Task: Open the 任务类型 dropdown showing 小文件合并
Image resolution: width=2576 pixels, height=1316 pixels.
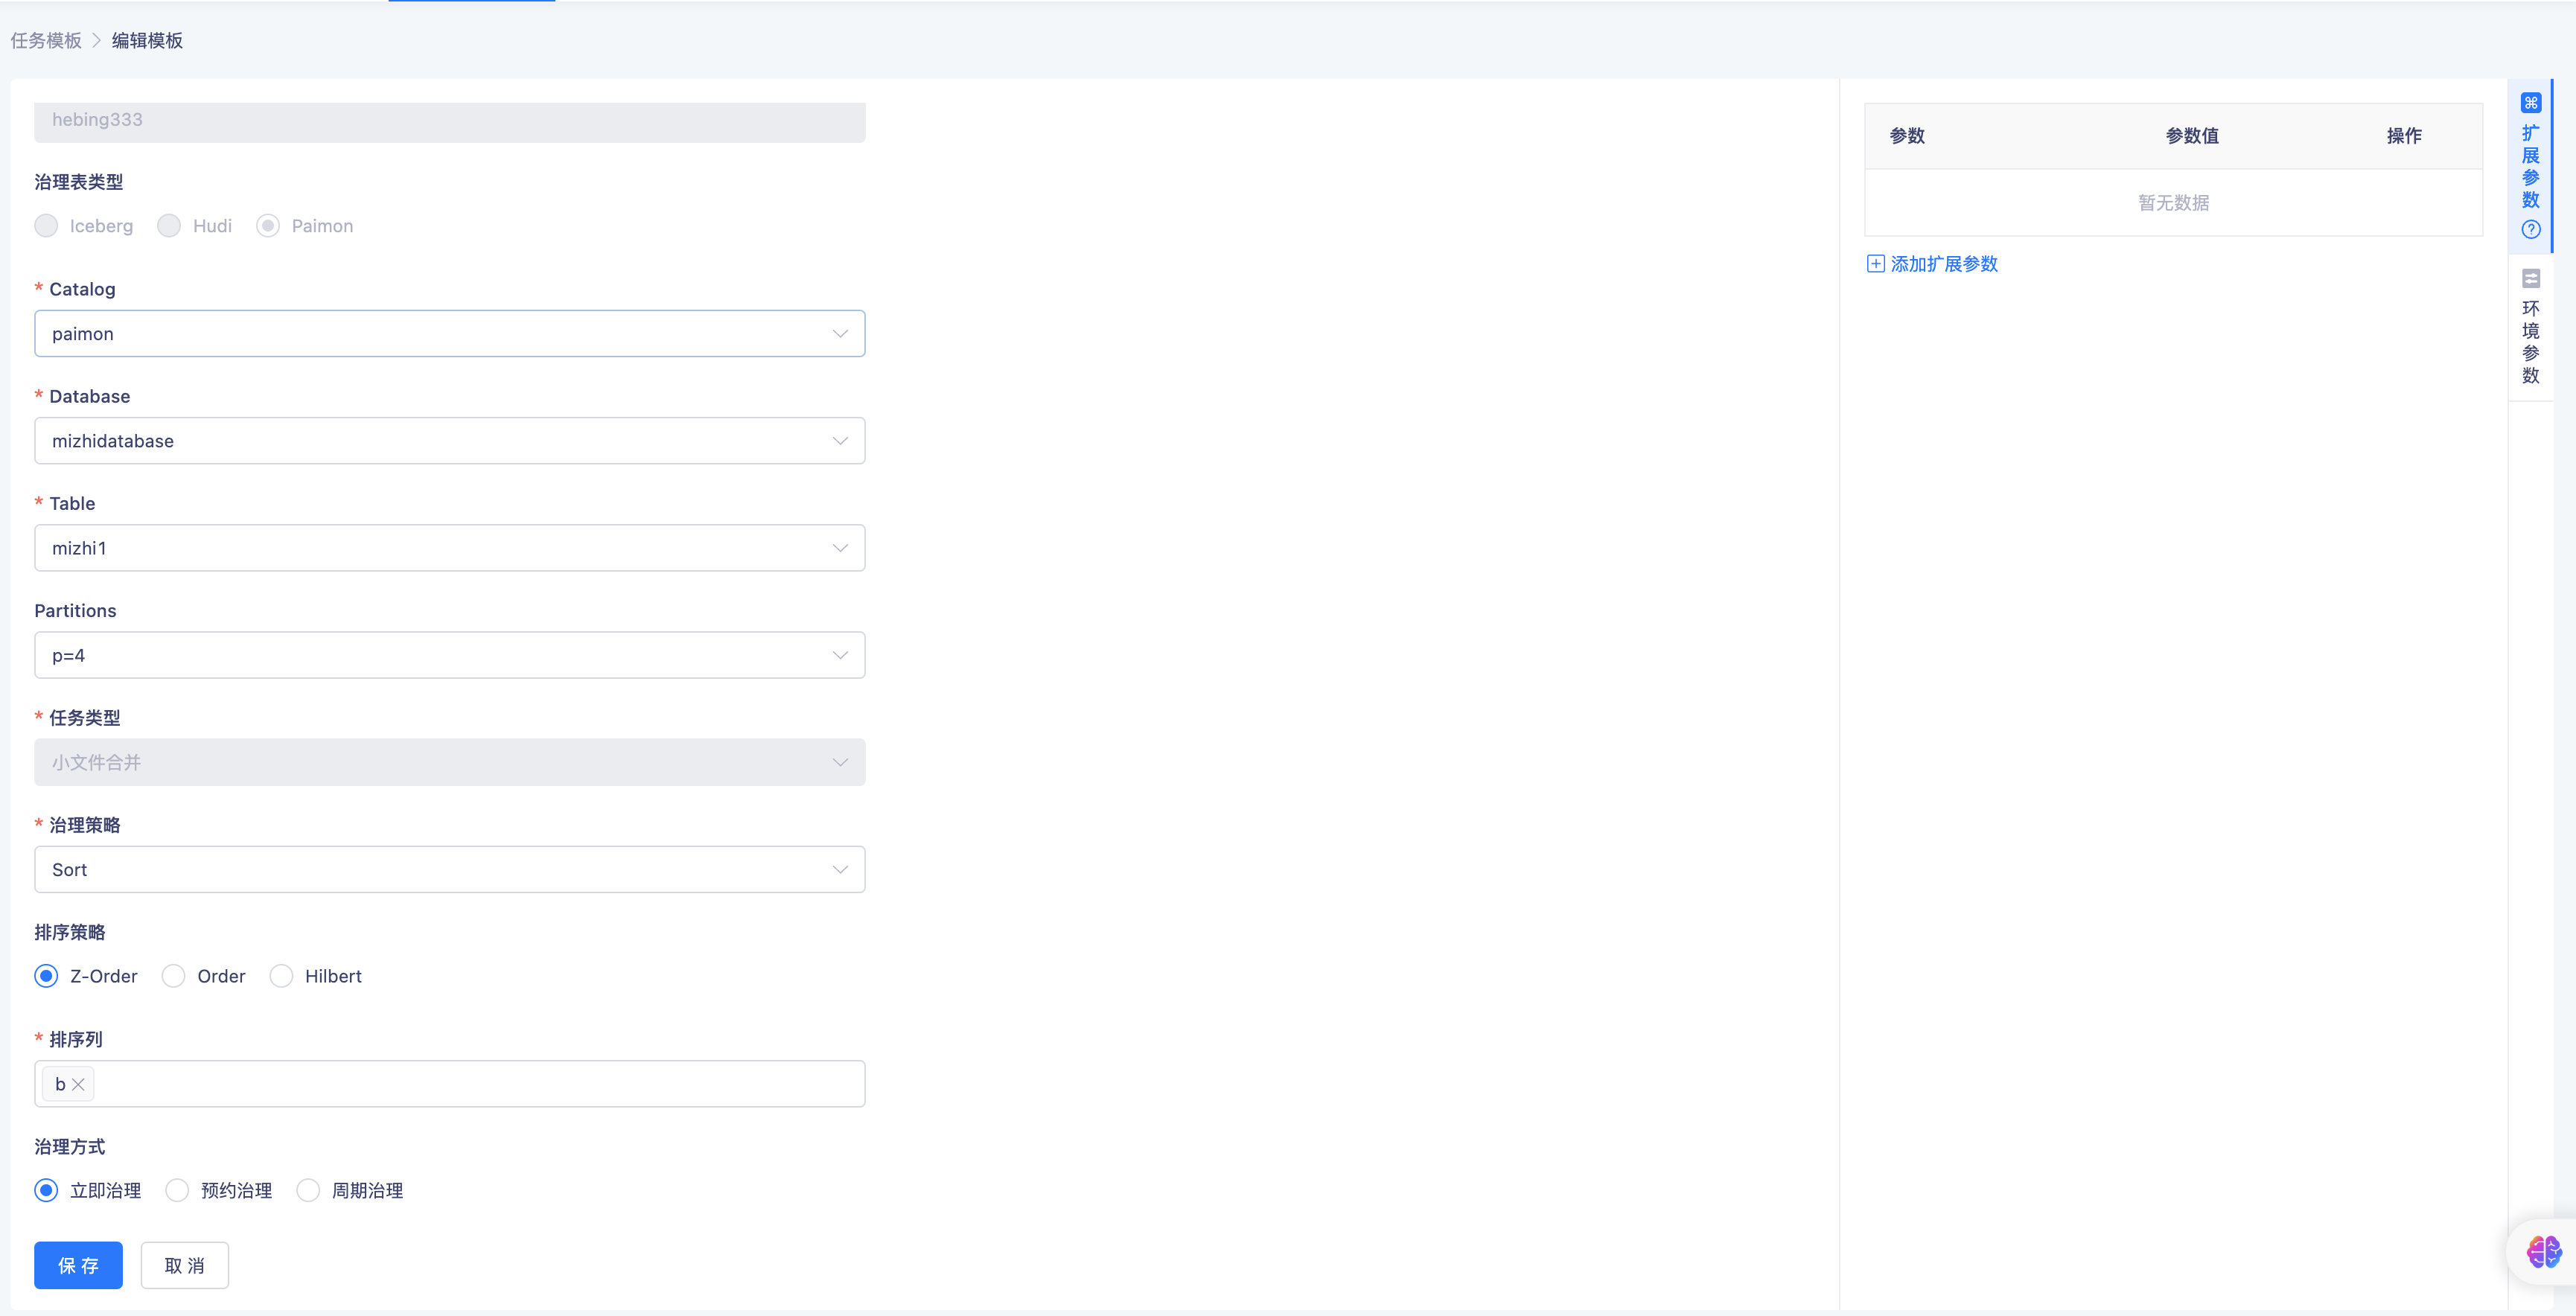Action: tap(450, 762)
